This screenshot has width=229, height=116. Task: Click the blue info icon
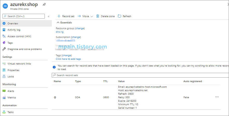[54, 67]
